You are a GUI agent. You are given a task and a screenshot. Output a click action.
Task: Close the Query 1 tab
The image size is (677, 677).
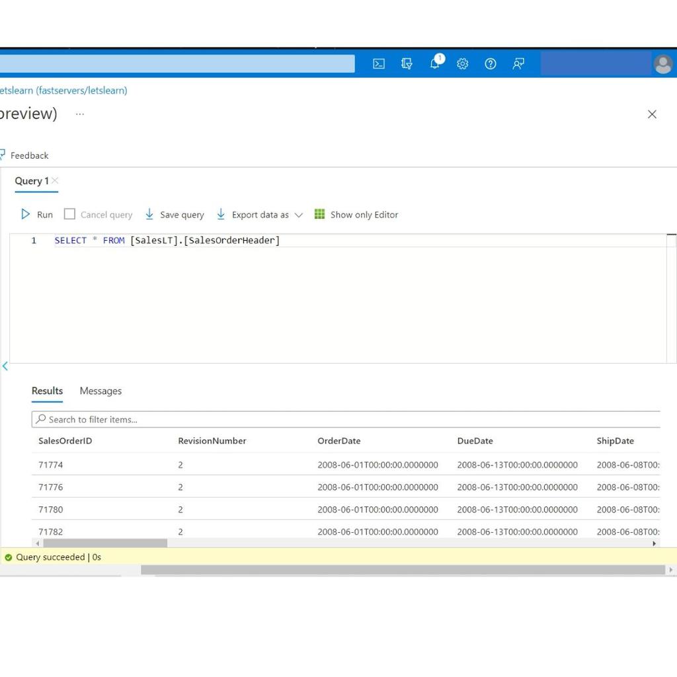pyautogui.click(x=56, y=180)
